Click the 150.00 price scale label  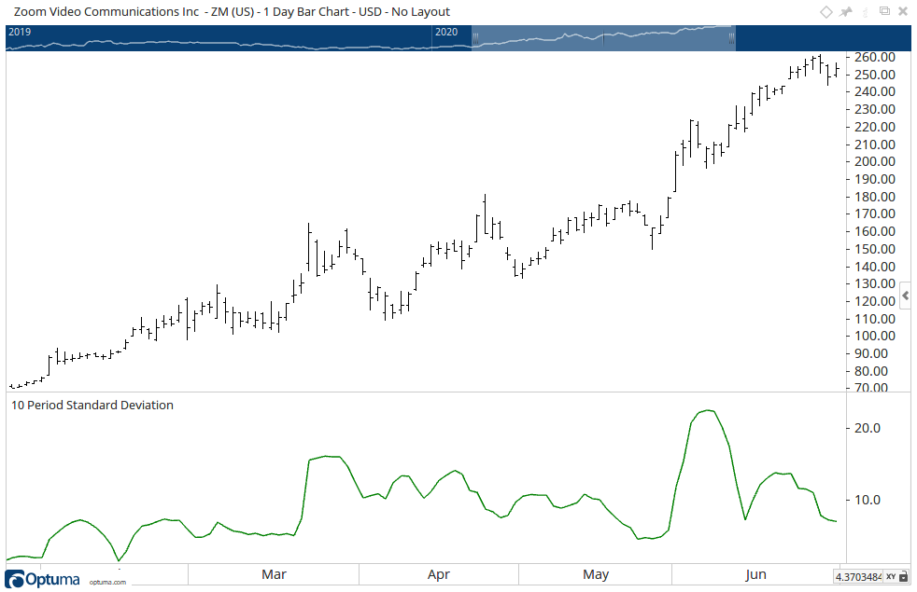(x=875, y=249)
